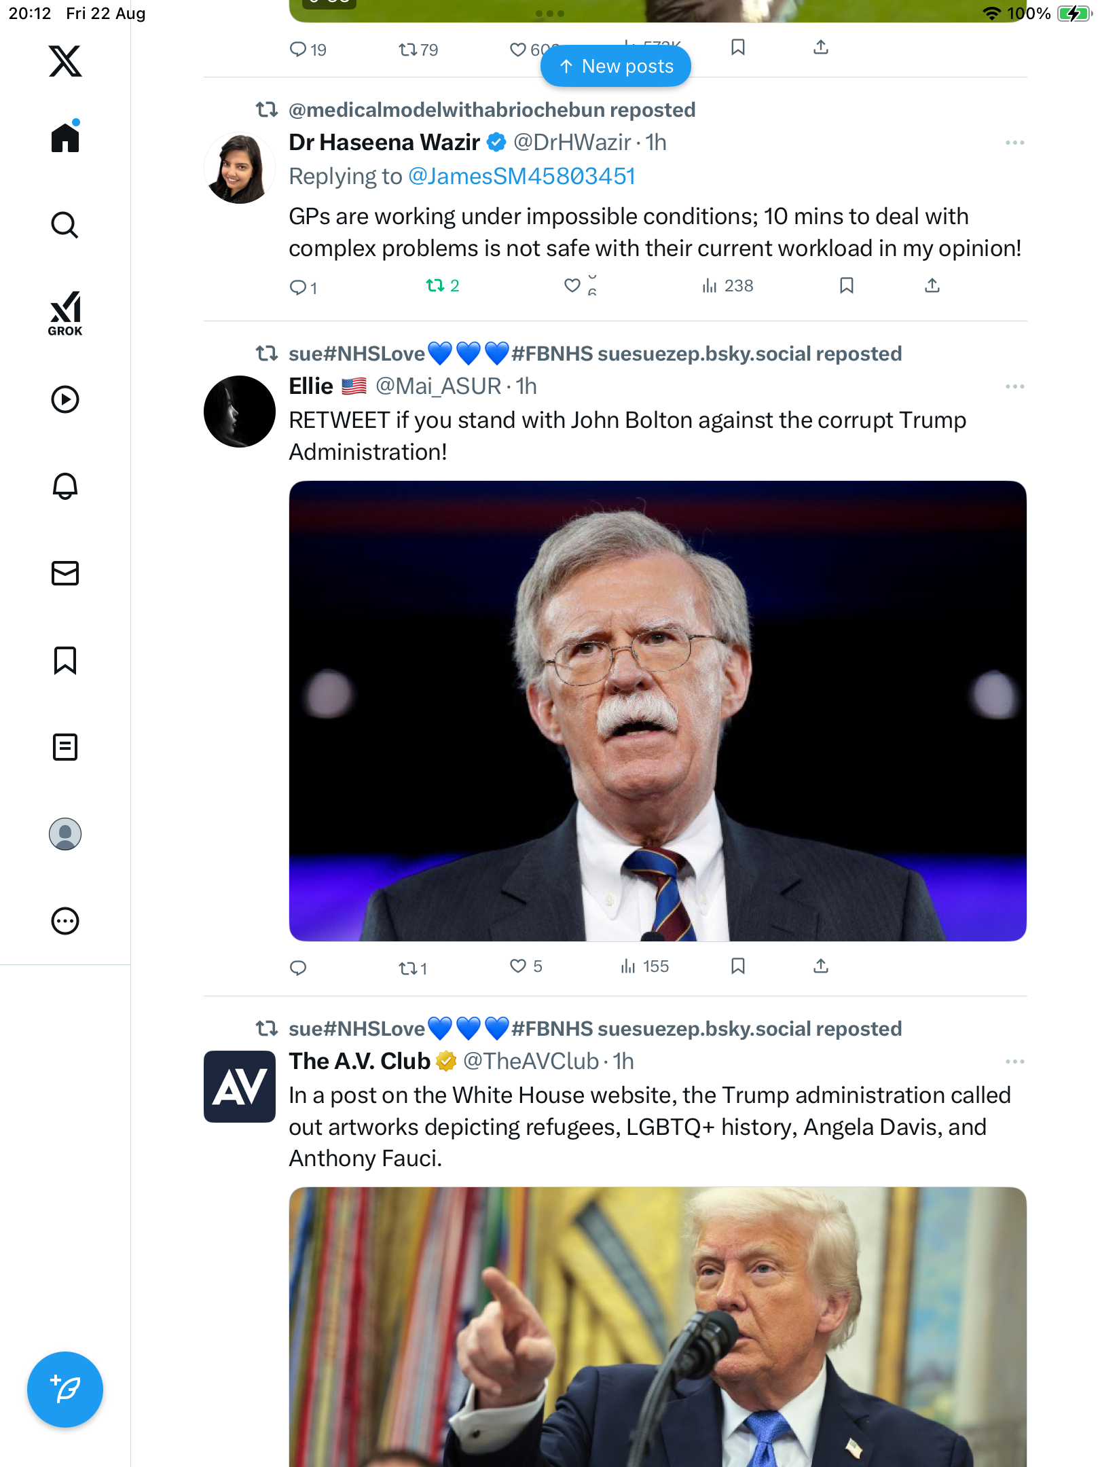
Task: Tap the New posts pill button
Action: click(616, 67)
